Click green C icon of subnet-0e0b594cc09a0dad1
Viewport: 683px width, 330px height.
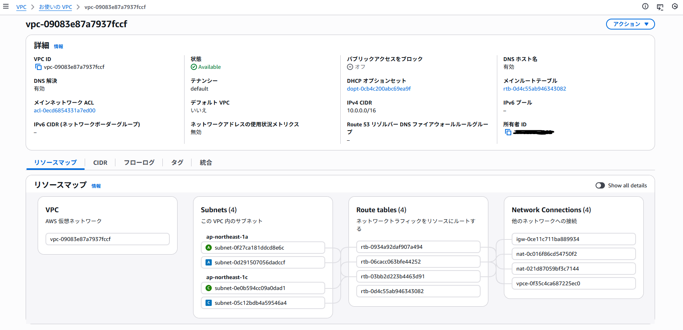pos(209,288)
